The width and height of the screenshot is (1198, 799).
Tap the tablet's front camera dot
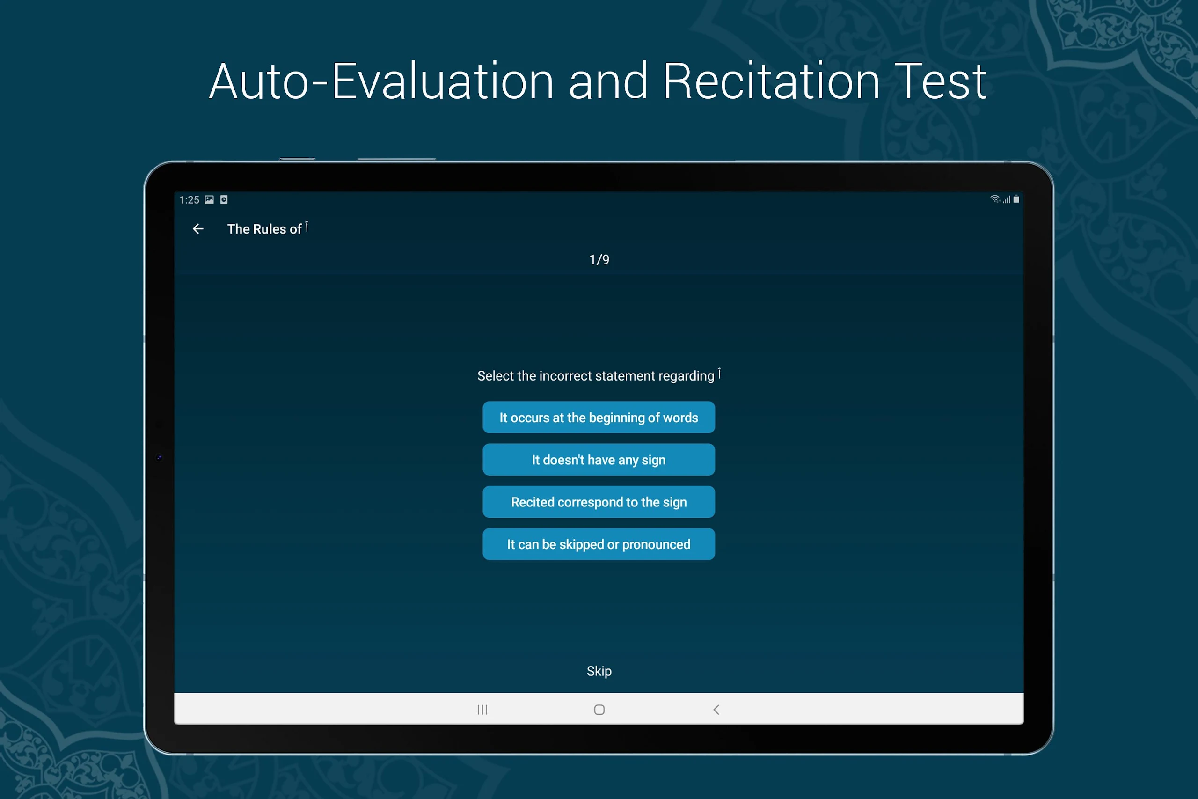[160, 458]
